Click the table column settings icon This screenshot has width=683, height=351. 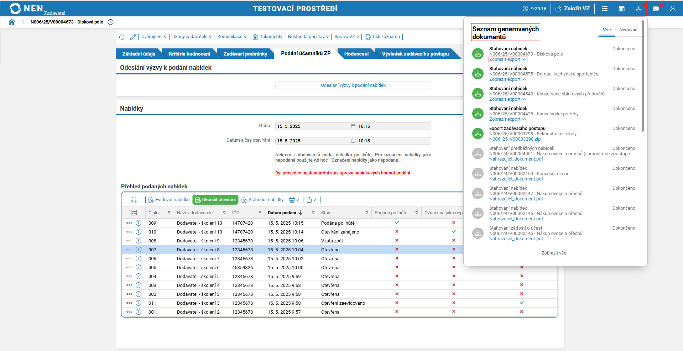134,213
